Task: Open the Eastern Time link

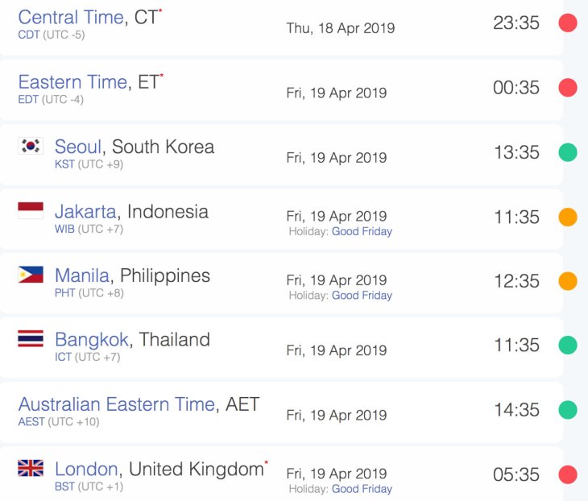Action: point(72,82)
